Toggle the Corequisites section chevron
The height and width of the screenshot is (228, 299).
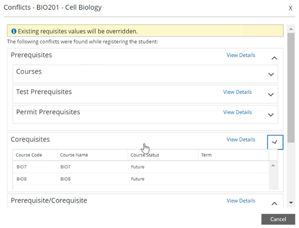[x=275, y=142]
